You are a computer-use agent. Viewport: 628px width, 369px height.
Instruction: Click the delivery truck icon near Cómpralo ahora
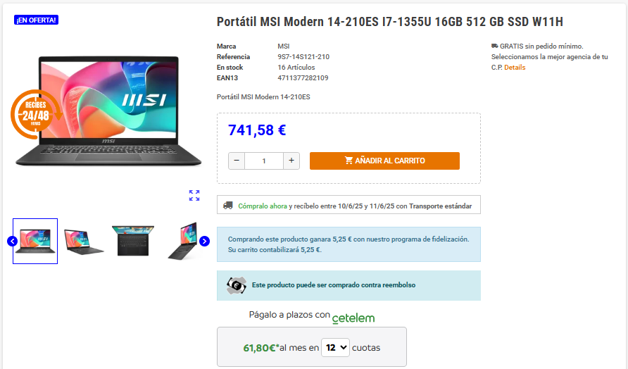click(228, 206)
